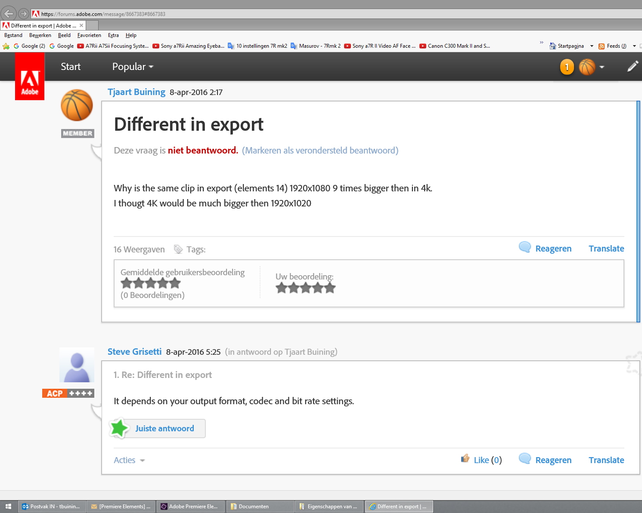Image resolution: width=642 pixels, height=513 pixels.
Task: Open the Bewerken menu
Action: [x=40, y=35]
